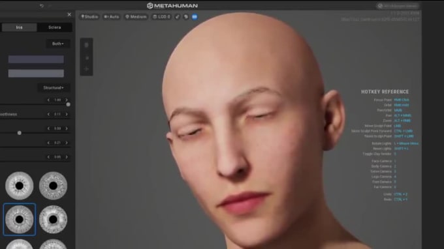The width and height of the screenshot is (444, 249).
Task: Decrease the 0.50 value with left arrow
Action: 48,128
